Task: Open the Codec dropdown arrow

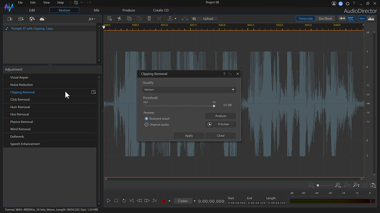Action: coord(195,201)
